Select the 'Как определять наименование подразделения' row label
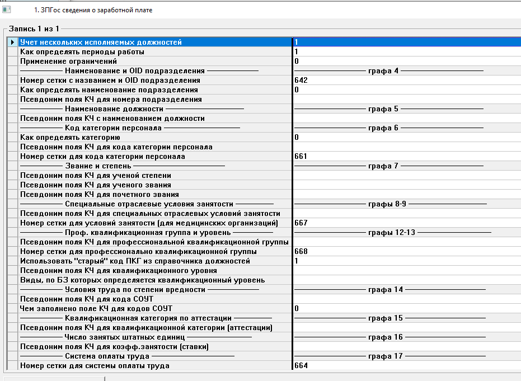Screen dimensions: 521x381 click(x=109, y=90)
